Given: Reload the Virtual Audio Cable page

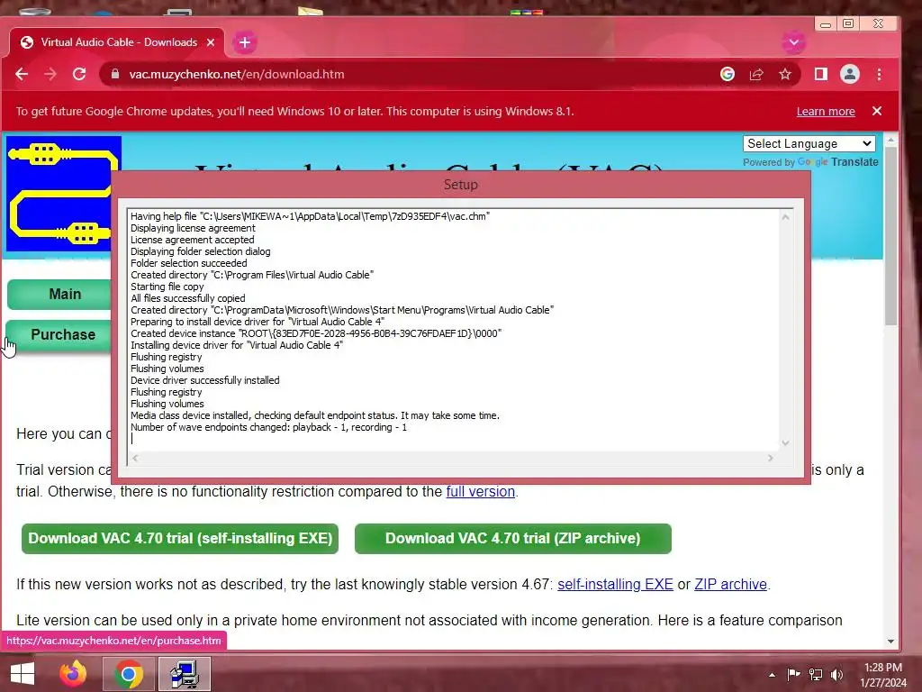Looking at the screenshot, I should point(79,74).
